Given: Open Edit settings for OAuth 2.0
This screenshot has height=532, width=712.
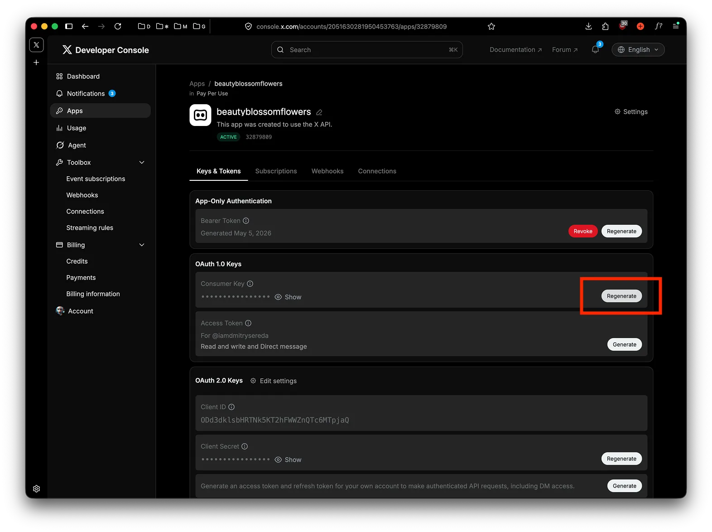Looking at the screenshot, I should coord(274,381).
